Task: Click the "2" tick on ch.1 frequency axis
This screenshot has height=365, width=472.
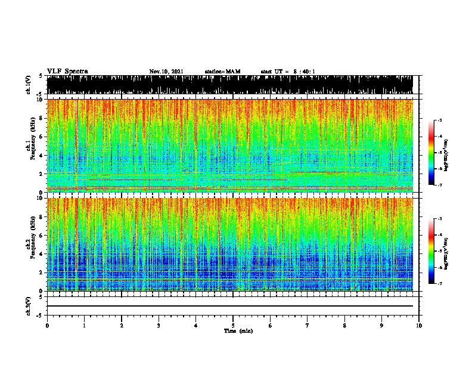Action: coord(41,174)
